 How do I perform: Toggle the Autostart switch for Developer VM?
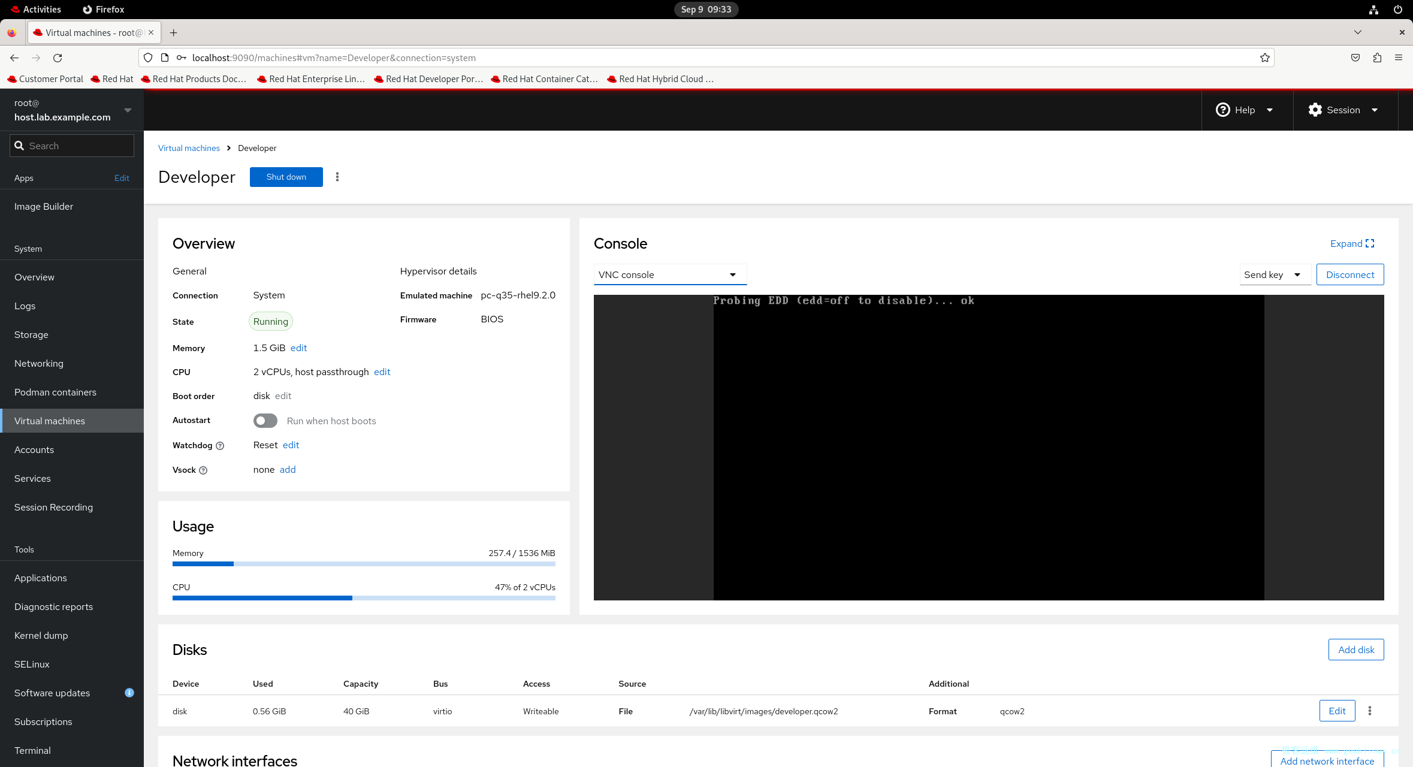264,419
